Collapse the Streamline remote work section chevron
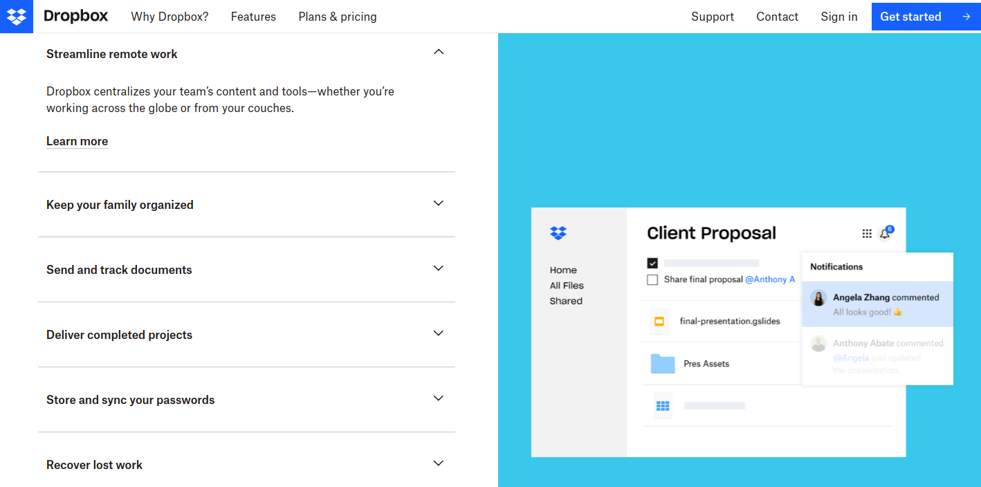This screenshot has height=487, width=981. point(438,52)
